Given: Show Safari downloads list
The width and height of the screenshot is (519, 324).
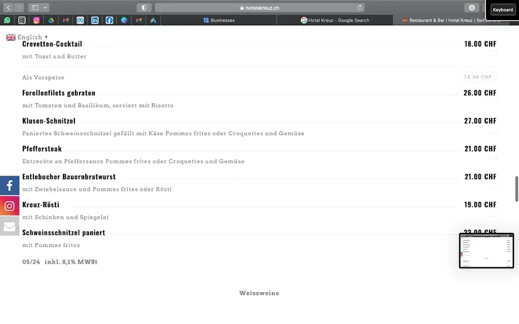Looking at the screenshot, I should point(472,8).
